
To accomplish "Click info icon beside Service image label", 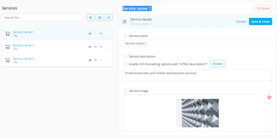I will (125, 91).
